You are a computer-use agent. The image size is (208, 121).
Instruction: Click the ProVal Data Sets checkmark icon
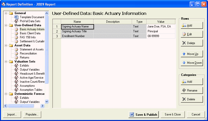(16, 21)
